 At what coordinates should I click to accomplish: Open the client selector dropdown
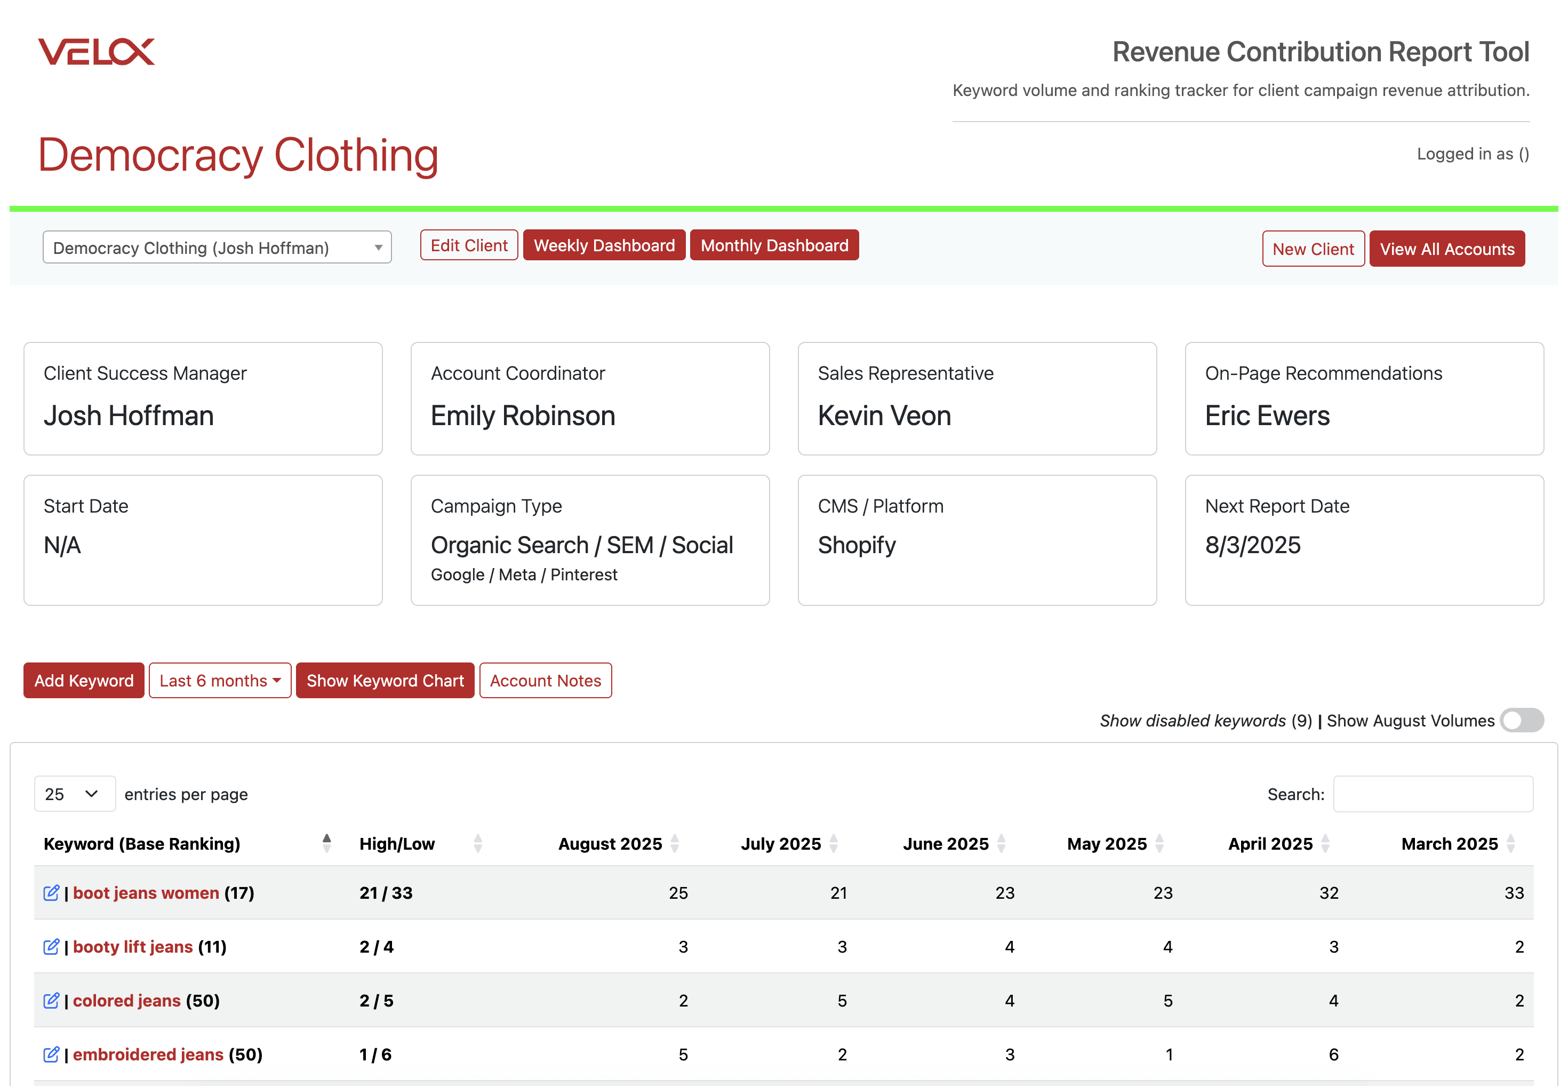(x=217, y=247)
